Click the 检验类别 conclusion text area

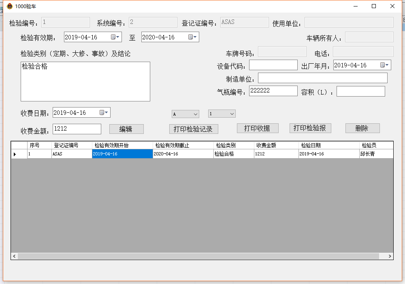click(x=85, y=82)
